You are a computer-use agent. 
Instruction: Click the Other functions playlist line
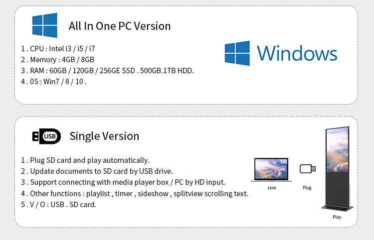(135, 193)
